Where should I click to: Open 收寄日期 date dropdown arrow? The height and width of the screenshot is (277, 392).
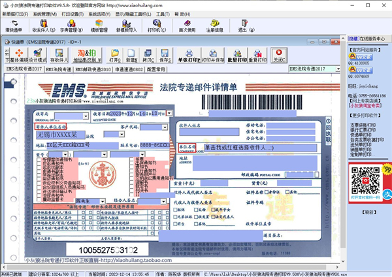(x=169, y=113)
